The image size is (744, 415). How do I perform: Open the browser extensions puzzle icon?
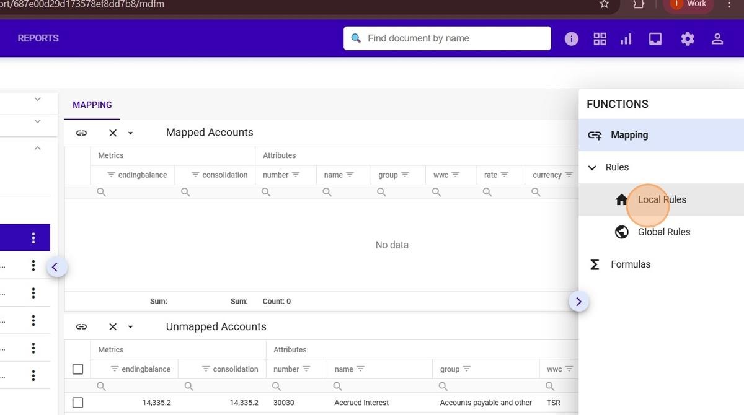click(638, 4)
